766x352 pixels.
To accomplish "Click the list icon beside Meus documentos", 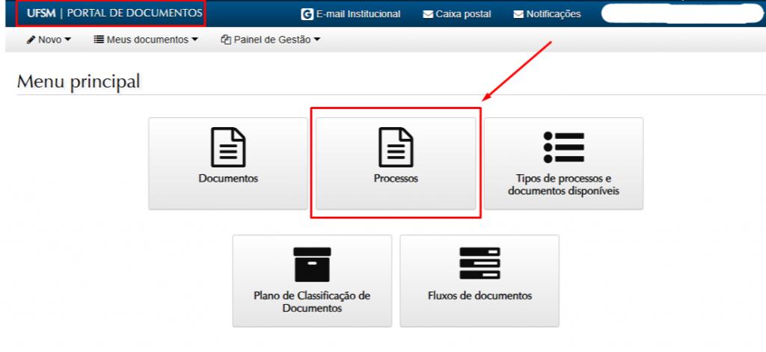I will click(99, 40).
